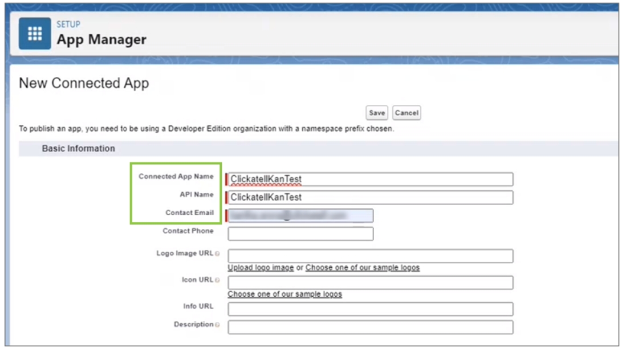Click help icon beside Logo Image URL
The image size is (622, 348).
click(x=218, y=253)
